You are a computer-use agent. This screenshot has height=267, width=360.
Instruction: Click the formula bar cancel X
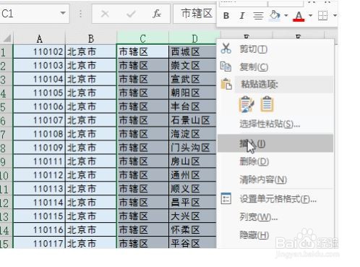[x=105, y=14]
